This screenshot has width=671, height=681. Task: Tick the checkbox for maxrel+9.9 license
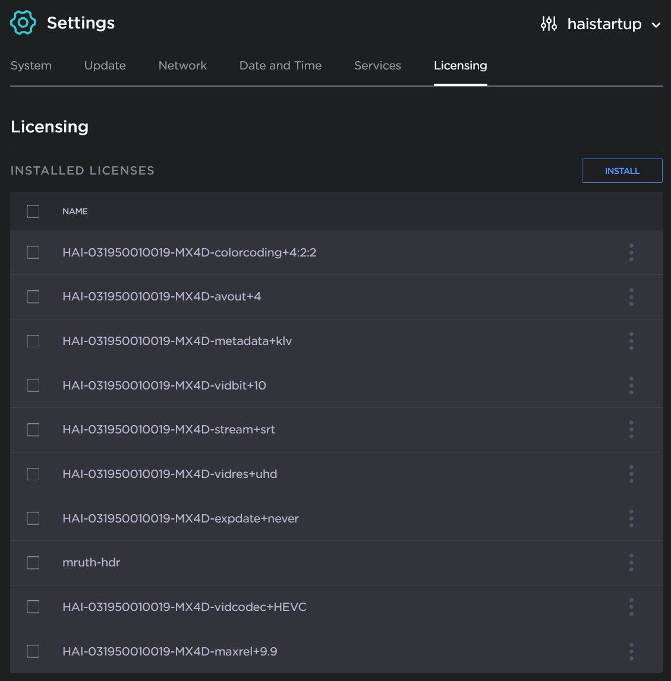click(x=33, y=651)
